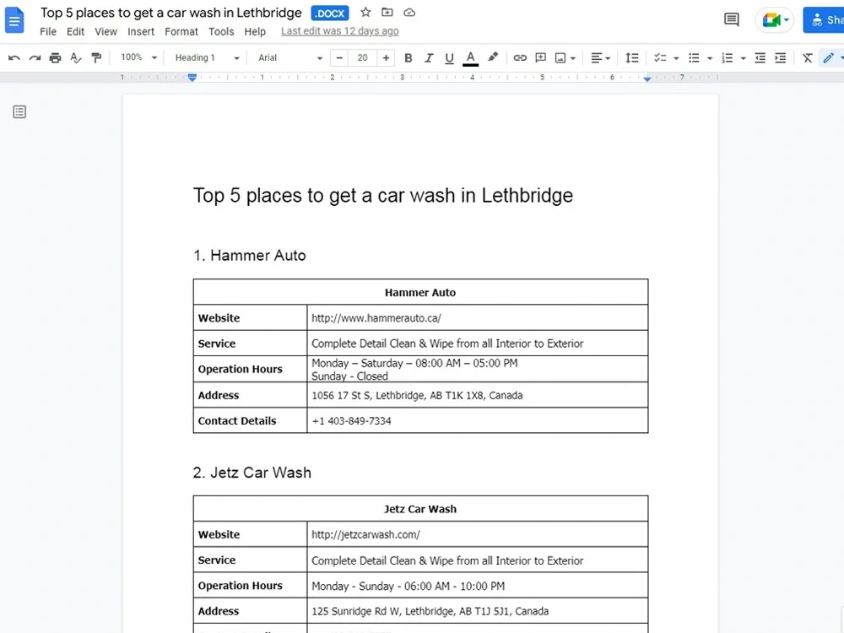
Task: Click the main title heading in the document
Action: click(x=382, y=196)
